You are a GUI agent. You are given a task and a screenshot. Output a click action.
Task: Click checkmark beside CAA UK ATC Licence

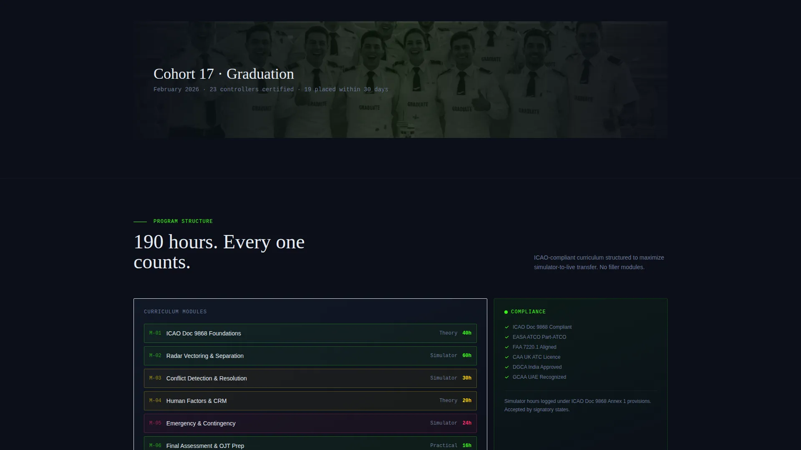point(507,357)
